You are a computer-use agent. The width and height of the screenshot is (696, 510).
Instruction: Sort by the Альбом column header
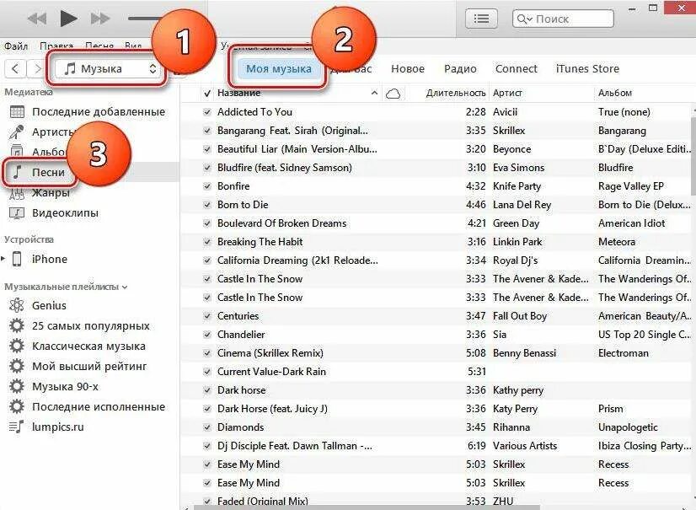coord(615,94)
